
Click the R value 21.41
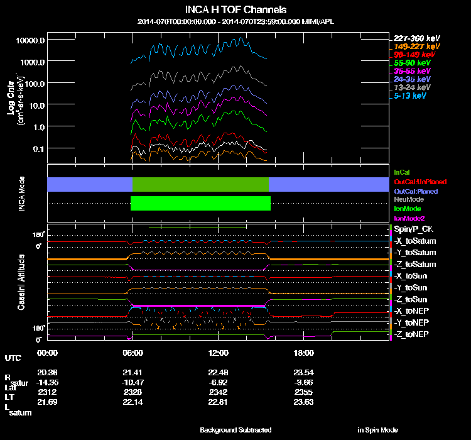tap(133, 373)
